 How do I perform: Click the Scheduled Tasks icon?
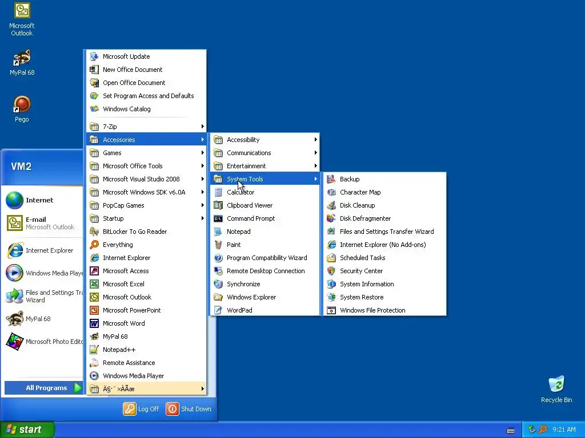pos(331,258)
